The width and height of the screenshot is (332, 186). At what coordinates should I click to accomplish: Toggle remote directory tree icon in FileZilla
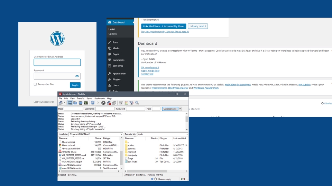(x=81, y=103)
